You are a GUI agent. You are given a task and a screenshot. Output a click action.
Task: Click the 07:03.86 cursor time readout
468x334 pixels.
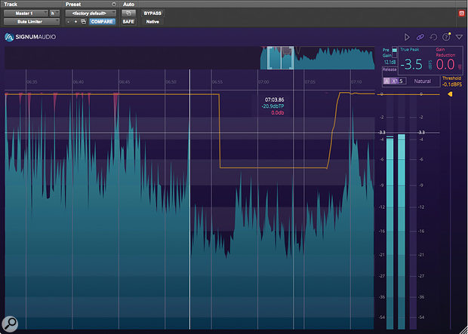pyautogui.click(x=274, y=100)
